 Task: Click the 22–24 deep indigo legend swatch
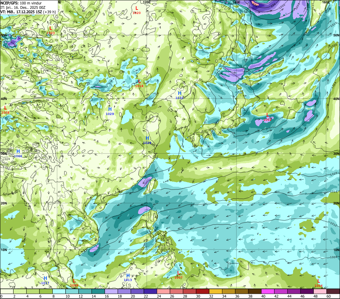point(150,291)
